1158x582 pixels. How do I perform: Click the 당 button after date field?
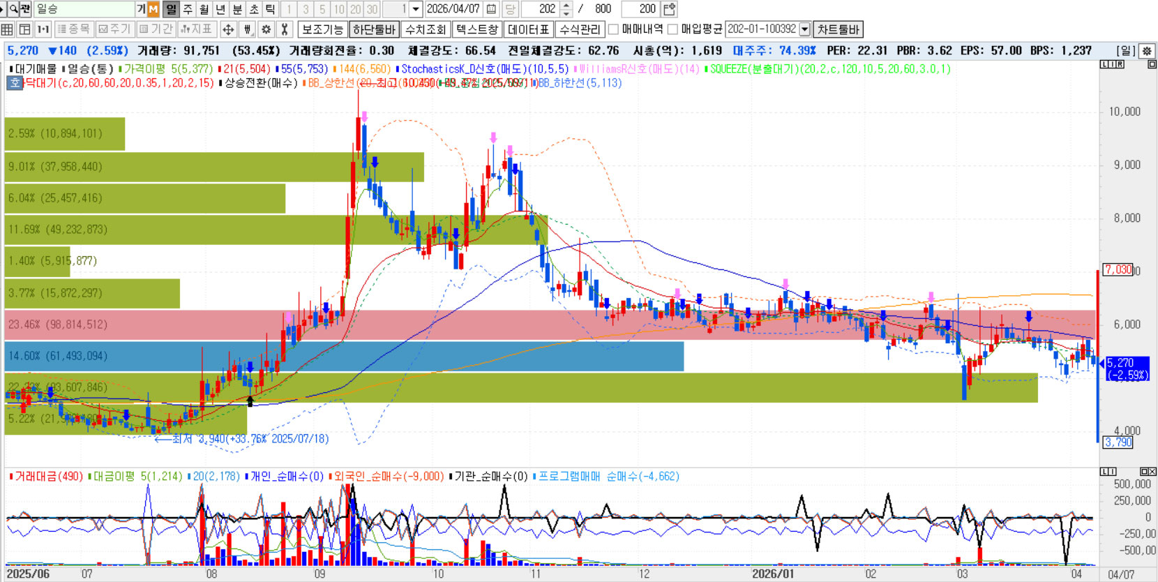pos(510,9)
